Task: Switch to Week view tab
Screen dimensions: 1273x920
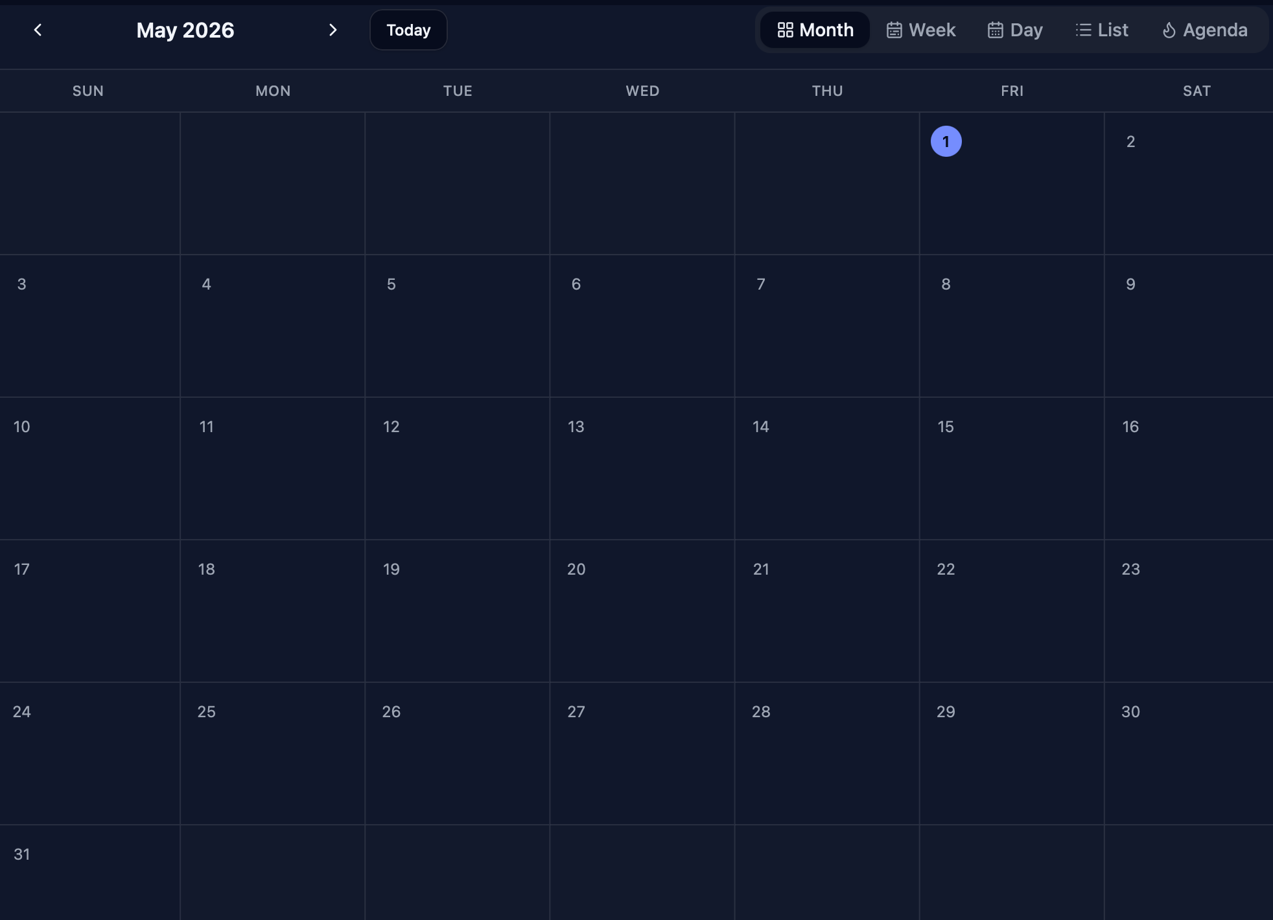Action: point(921,30)
